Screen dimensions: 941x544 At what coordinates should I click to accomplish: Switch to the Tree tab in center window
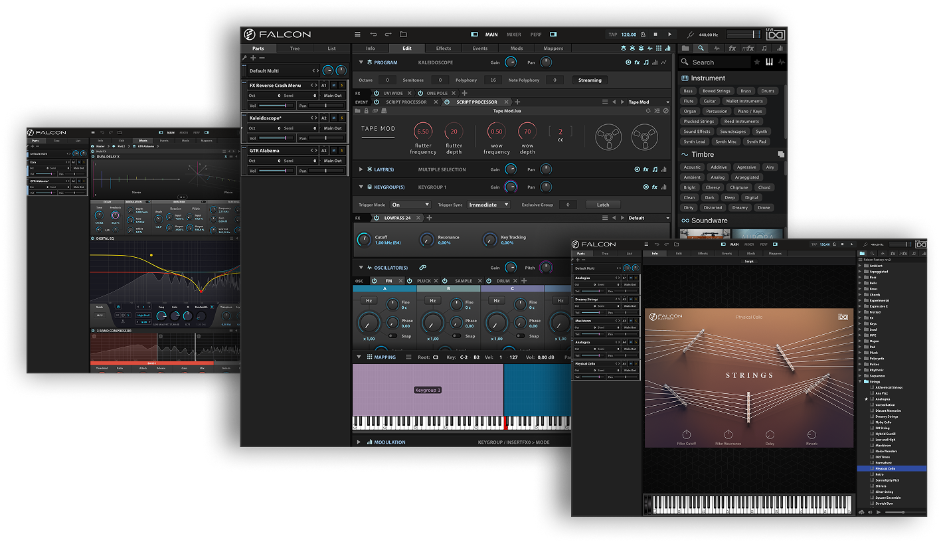pos(295,48)
